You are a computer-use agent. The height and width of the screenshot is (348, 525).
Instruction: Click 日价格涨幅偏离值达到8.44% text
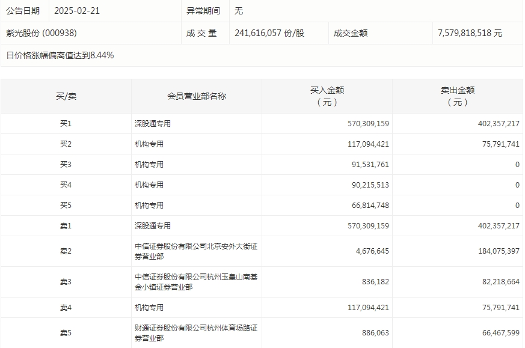[60, 55]
